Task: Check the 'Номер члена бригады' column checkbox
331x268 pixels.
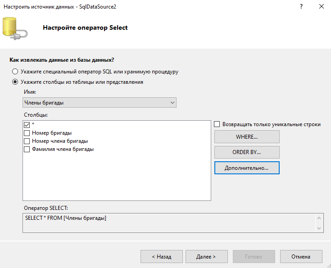Action: [x=27, y=141]
